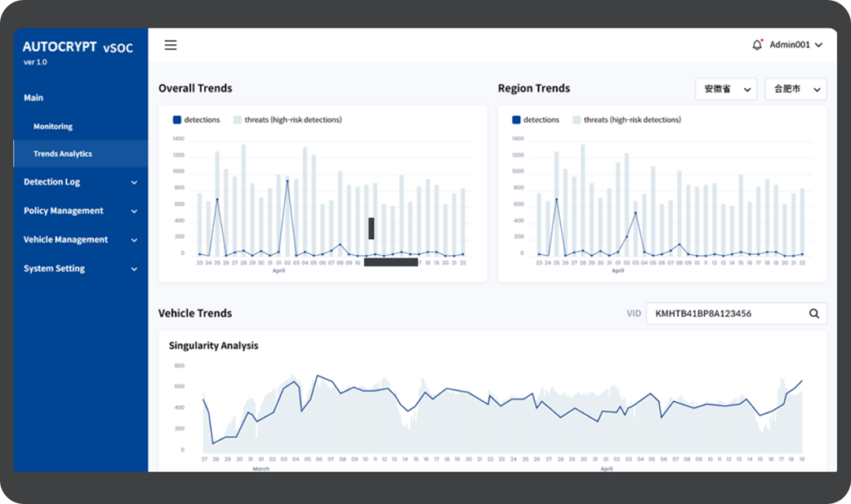The height and width of the screenshot is (504, 851).
Task: Expand the Detection Log menu
Action: point(80,182)
